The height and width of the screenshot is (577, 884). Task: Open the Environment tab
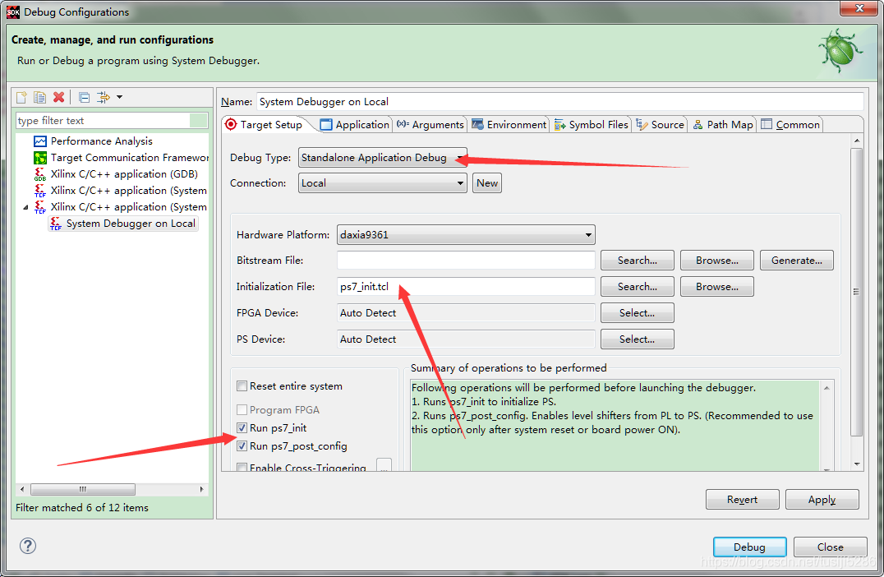point(509,125)
